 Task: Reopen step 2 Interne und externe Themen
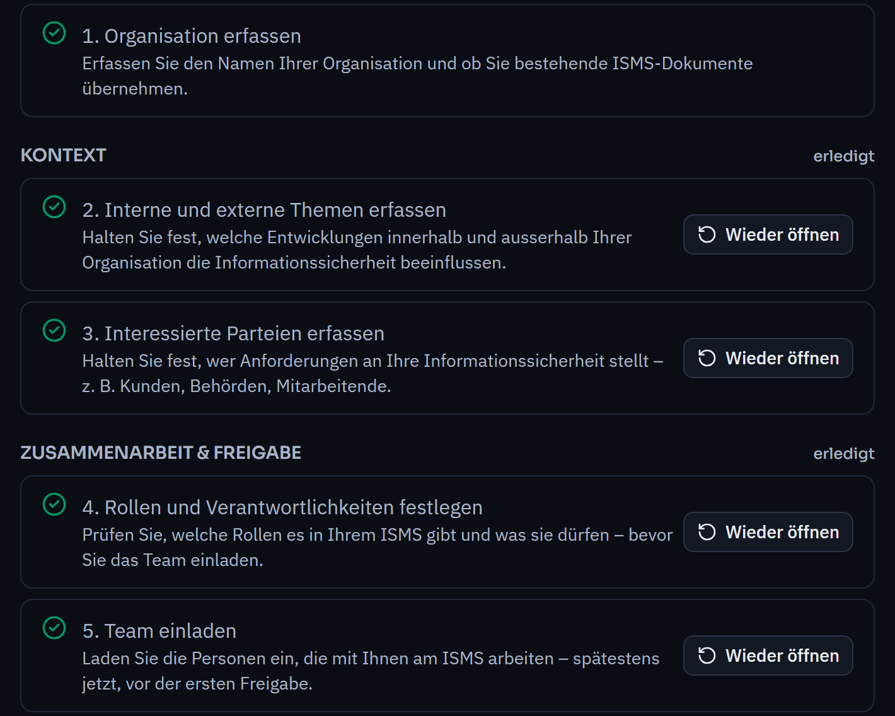pos(768,234)
